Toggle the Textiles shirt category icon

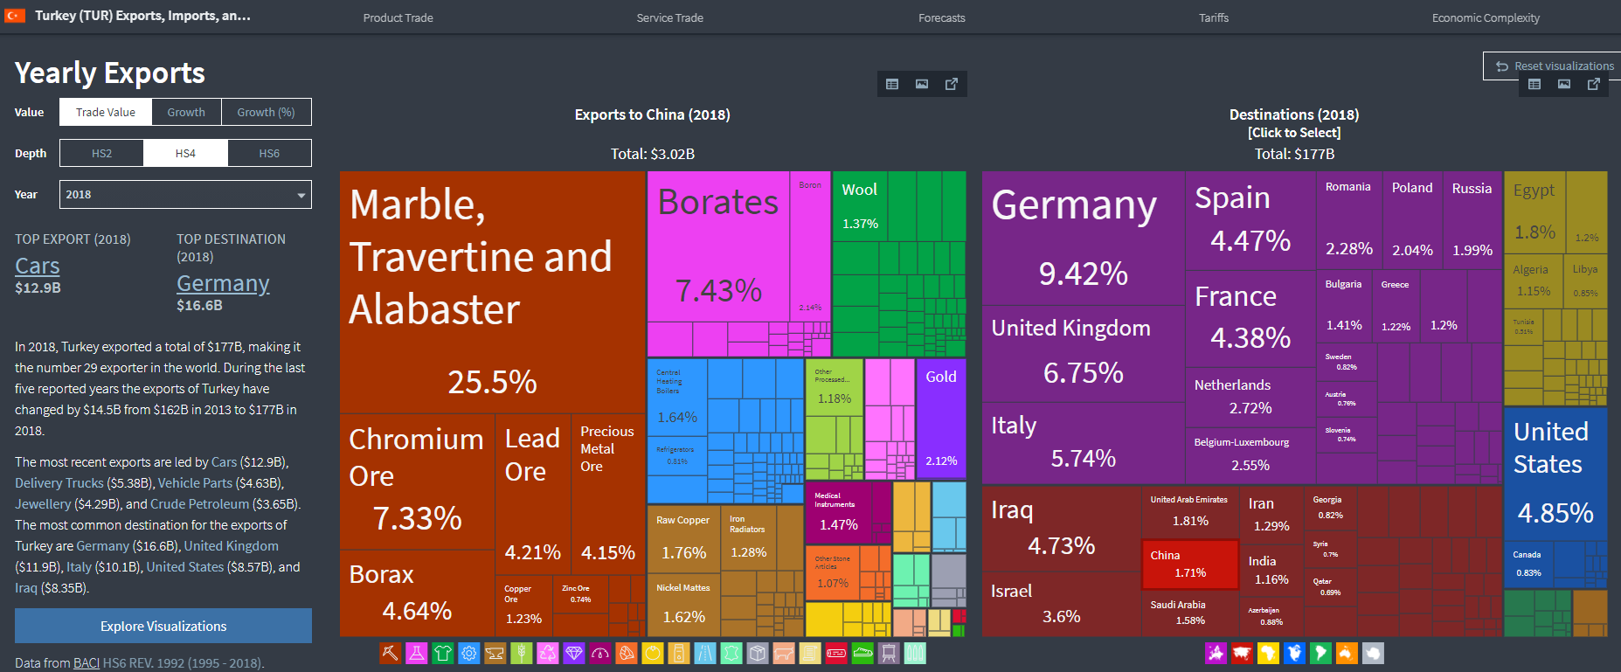tap(442, 653)
